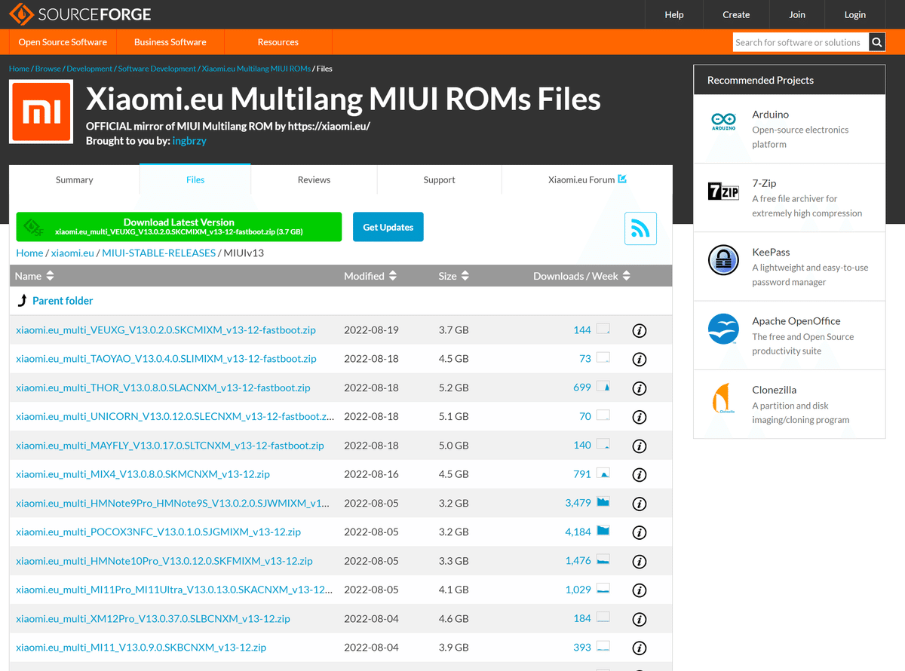Download the POCOX3NFC V13.0.1.0 zip
The width and height of the screenshot is (905, 671).
pyautogui.click(x=158, y=532)
